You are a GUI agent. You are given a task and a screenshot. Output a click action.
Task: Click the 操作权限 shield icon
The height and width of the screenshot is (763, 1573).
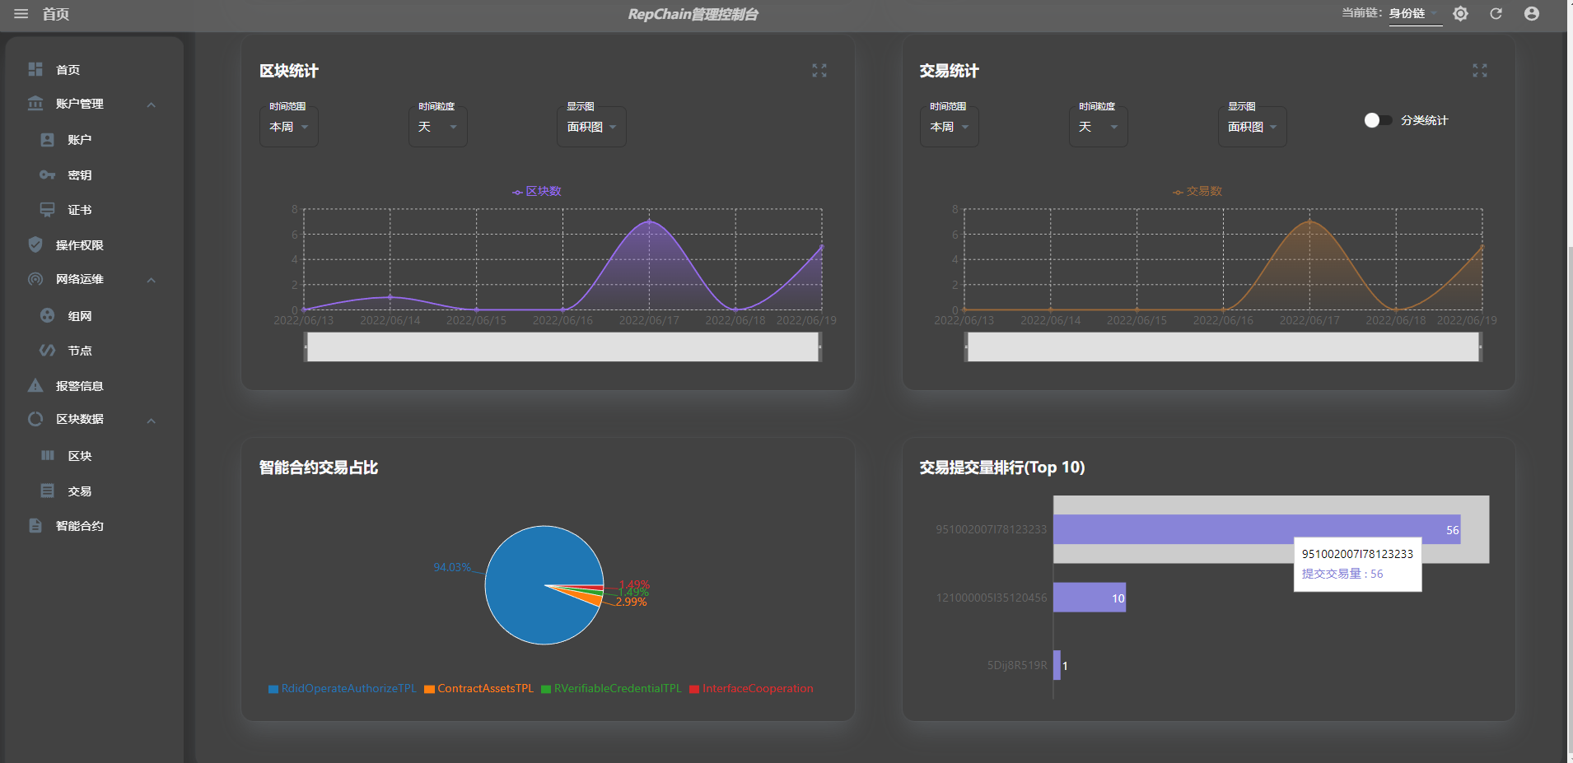(35, 244)
